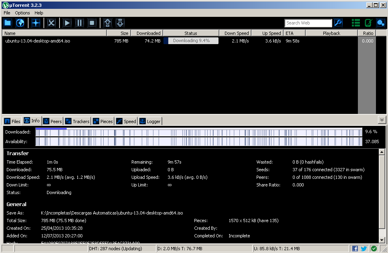Open the Options menu
Viewport: 388px width, 253px height.
(22, 13)
